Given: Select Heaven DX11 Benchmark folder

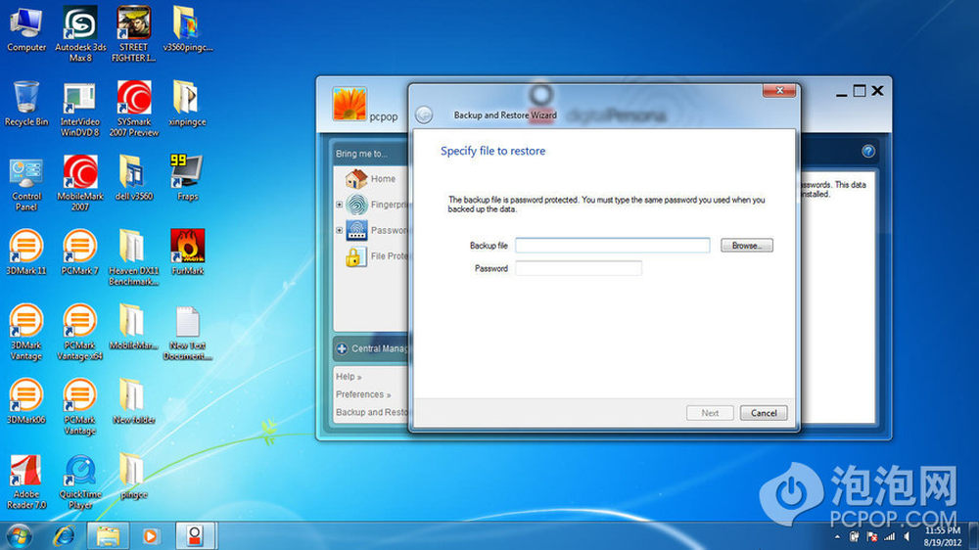Looking at the screenshot, I should pyautogui.click(x=133, y=257).
